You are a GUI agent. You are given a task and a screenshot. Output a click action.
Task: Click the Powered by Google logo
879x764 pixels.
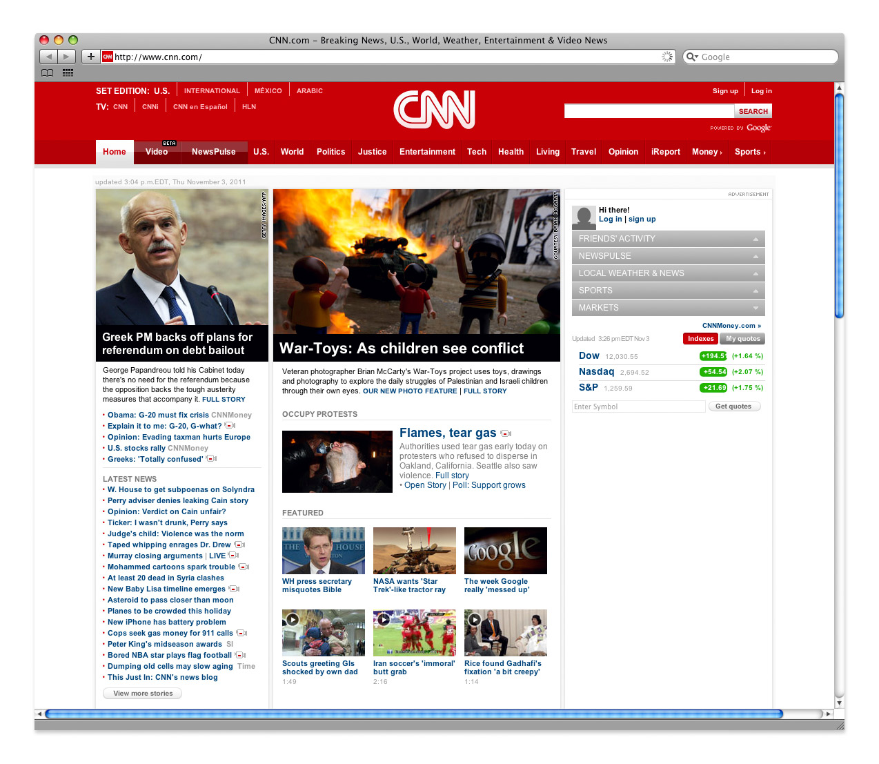[740, 128]
